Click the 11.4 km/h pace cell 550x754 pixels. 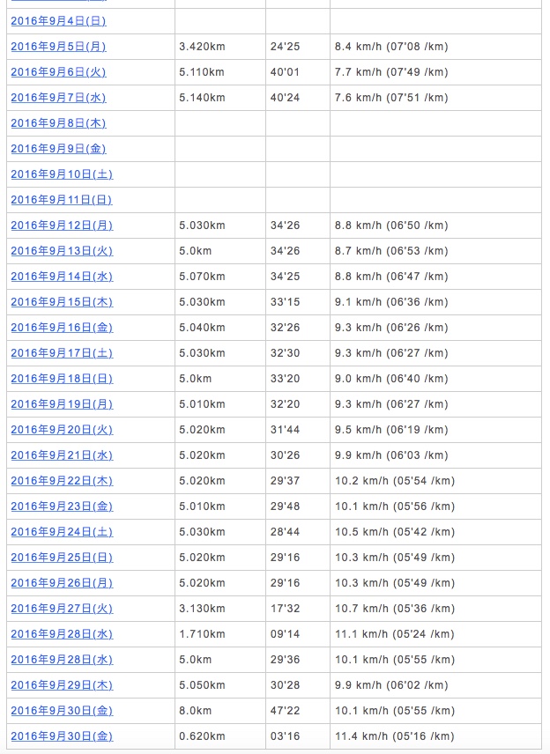[395, 736]
